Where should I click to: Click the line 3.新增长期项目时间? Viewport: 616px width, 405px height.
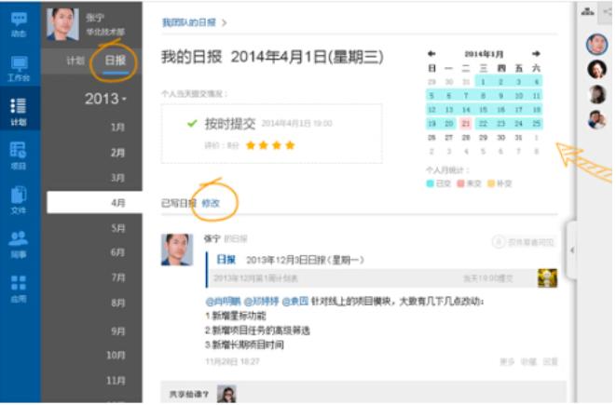coord(244,344)
